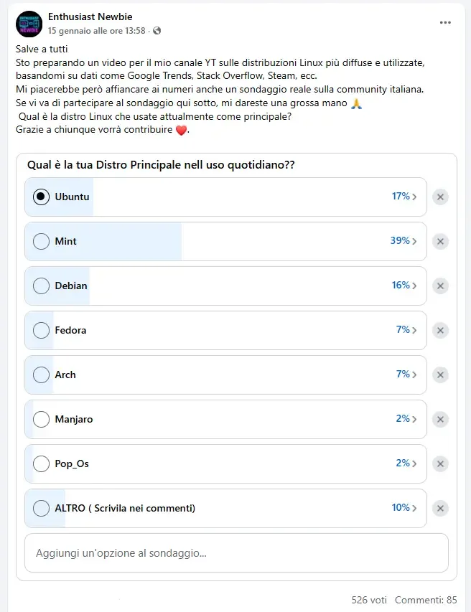This screenshot has height=612, width=471.
Task: Remove the Mint option with its X
Action: [440, 241]
